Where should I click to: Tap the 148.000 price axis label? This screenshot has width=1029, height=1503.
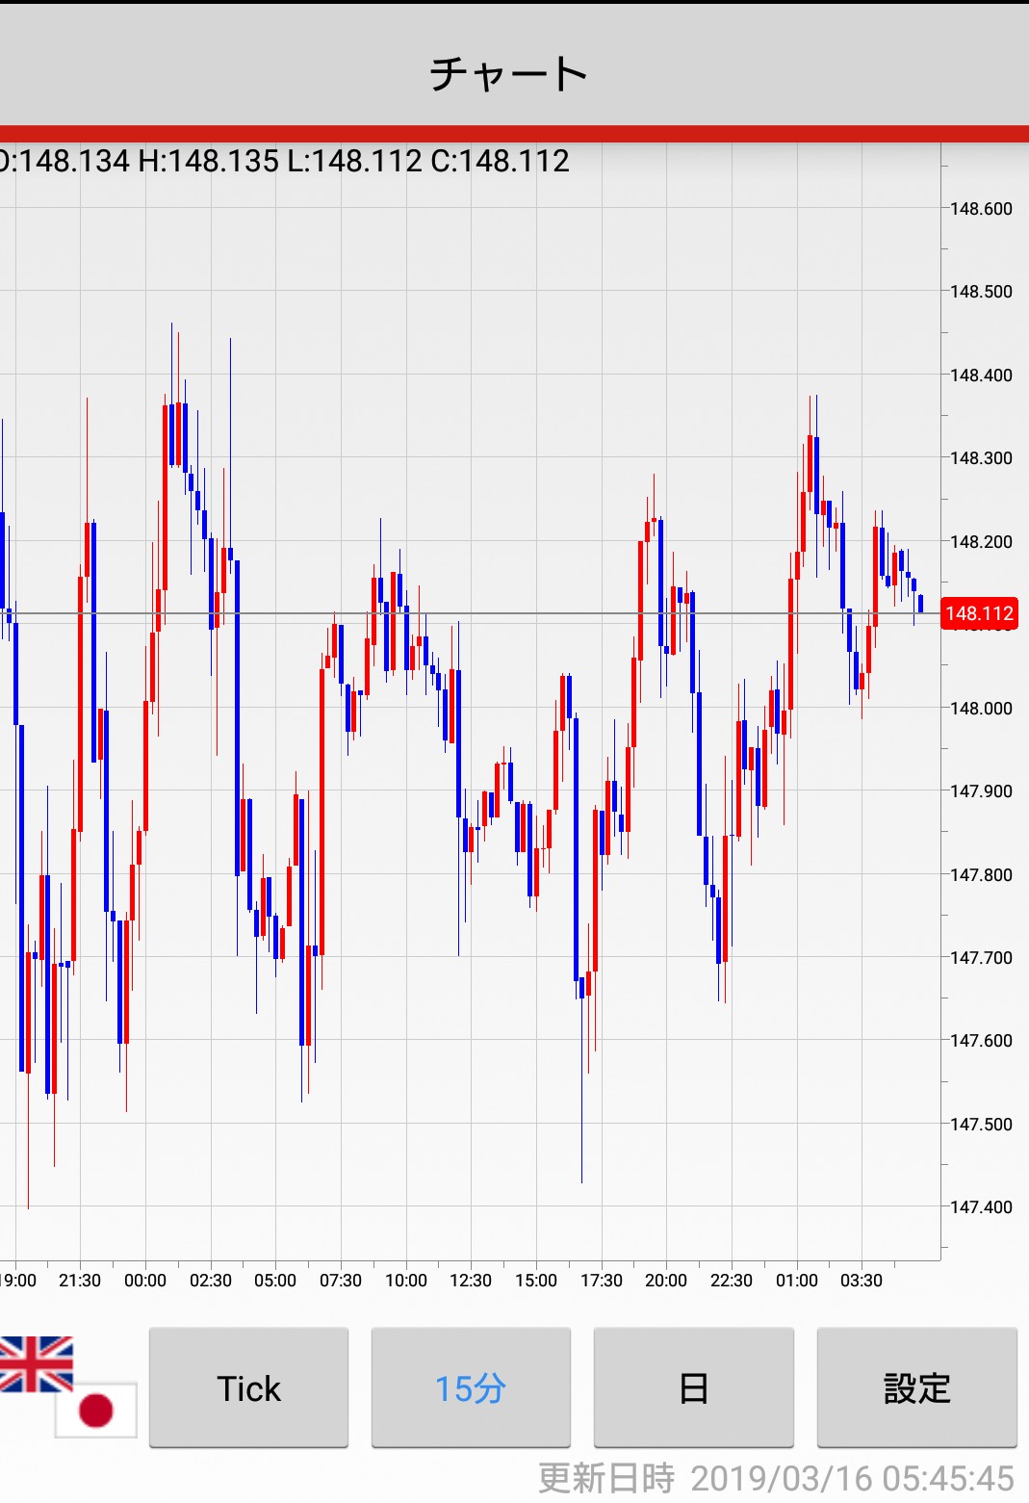(x=981, y=709)
